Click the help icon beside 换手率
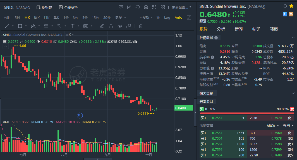Screen dimensions: 297x160 click(x=212, y=57)
